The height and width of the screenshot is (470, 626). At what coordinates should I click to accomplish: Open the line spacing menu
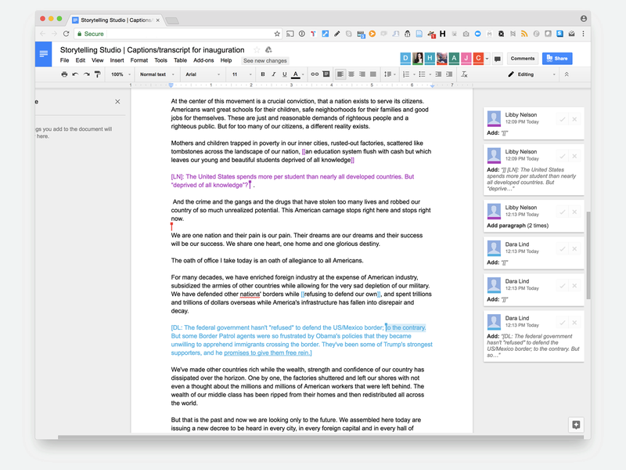[x=389, y=74]
